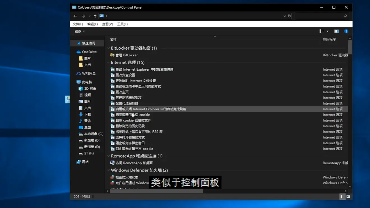This screenshot has width=370, height=208.
Task: Click the forward navigation arrow
Action: tap(83, 16)
